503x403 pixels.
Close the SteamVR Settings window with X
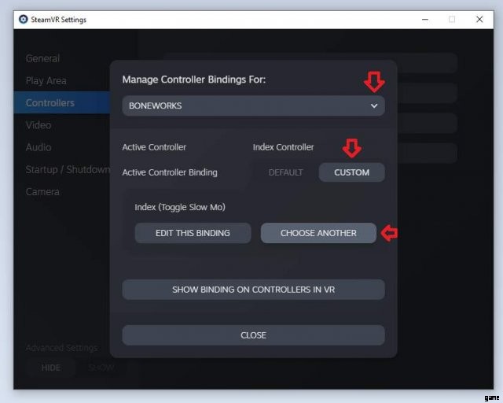click(479, 19)
